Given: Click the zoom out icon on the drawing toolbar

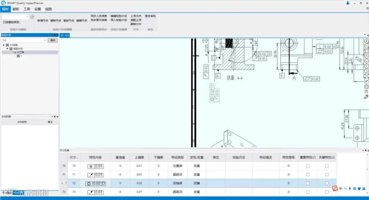Looking at the screenshot, I should click(x=367, y=46).
